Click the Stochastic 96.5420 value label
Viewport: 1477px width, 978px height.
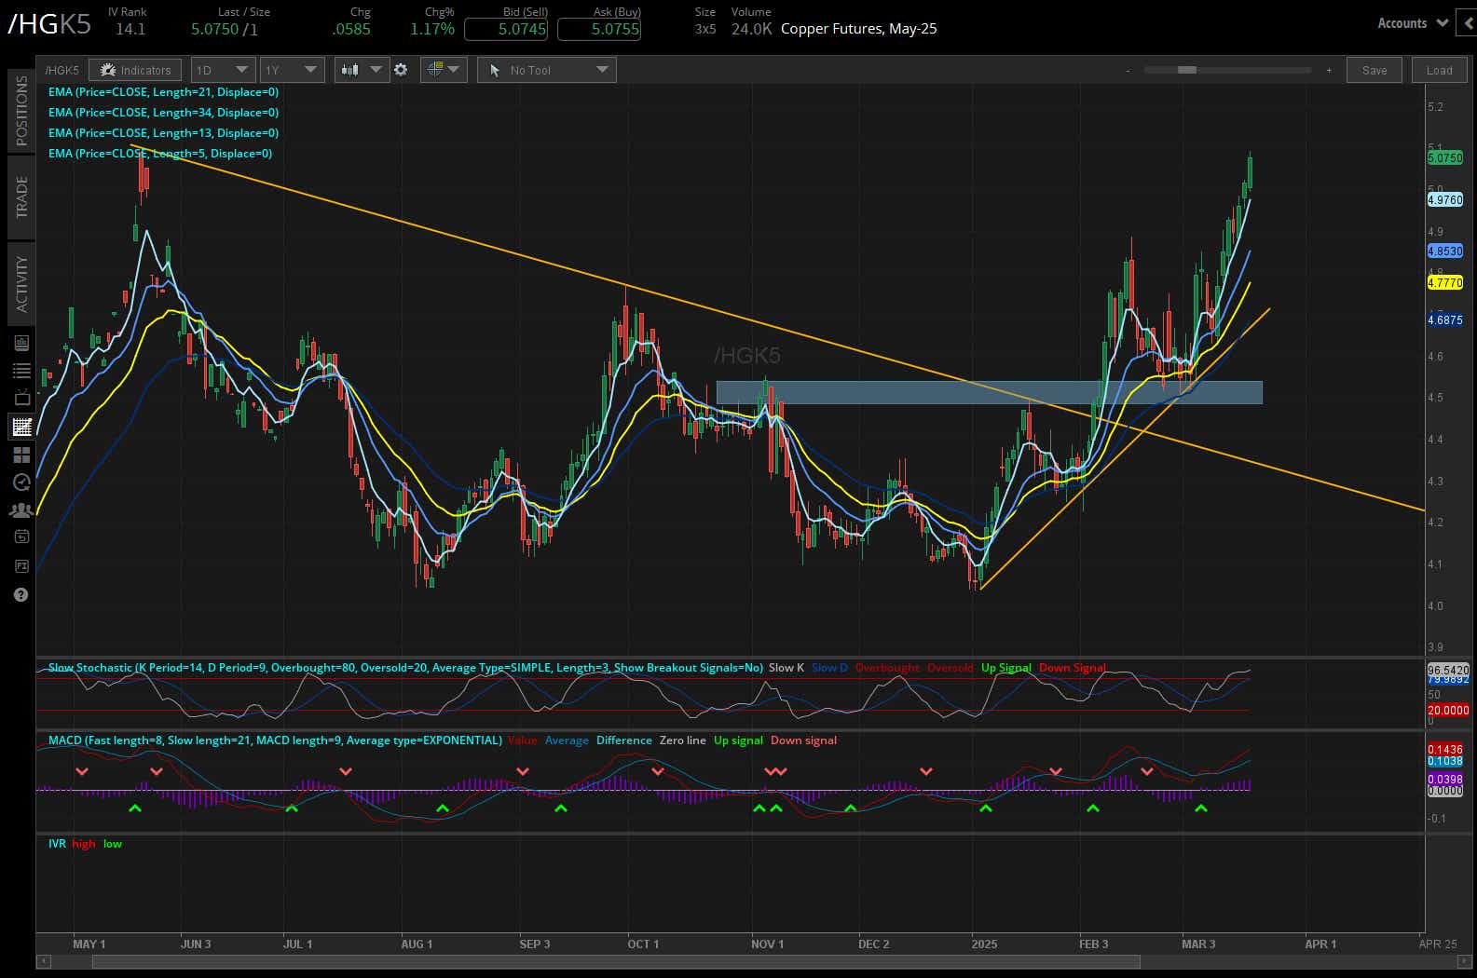(1448, 669)
